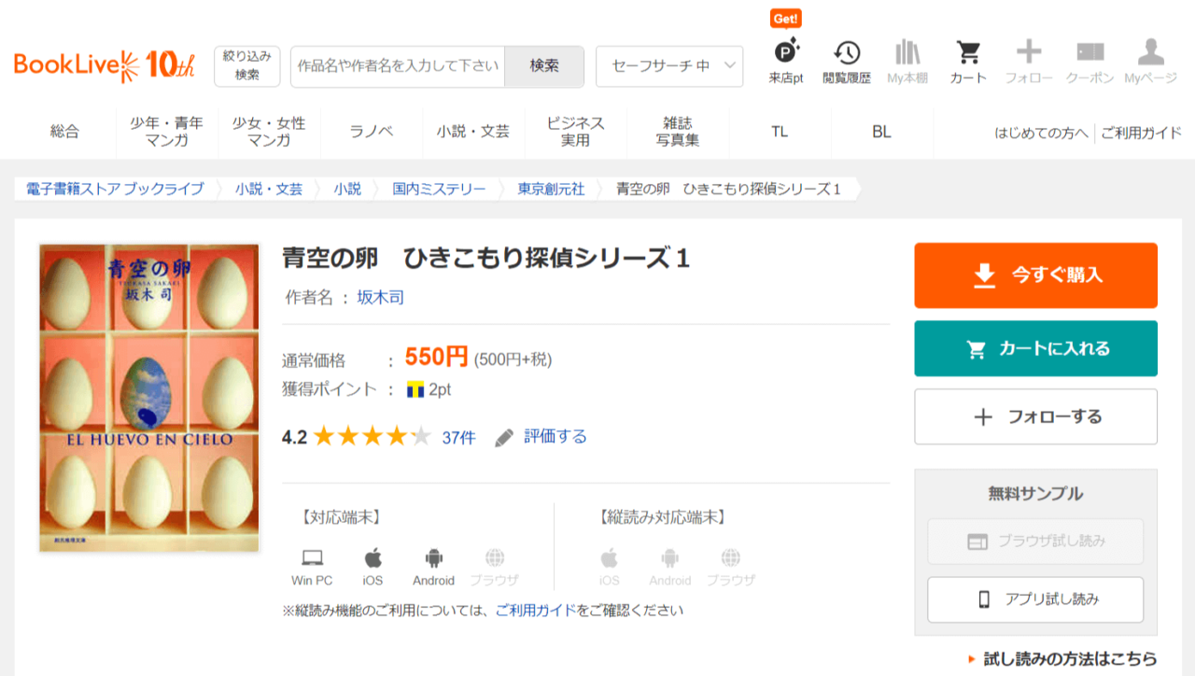Click the アプリ試し読み sample button
The width and height of the screenshot is (1195, 676).
coord(1034,599)
